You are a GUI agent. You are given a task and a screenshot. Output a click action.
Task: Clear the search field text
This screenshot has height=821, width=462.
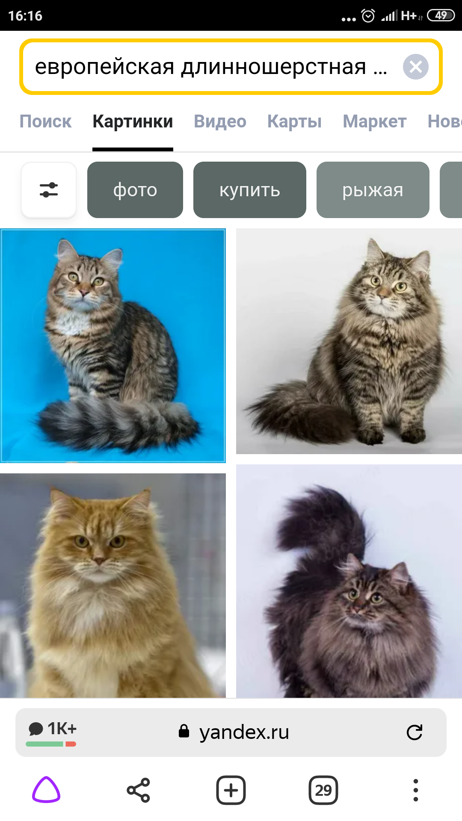point(415,67)
